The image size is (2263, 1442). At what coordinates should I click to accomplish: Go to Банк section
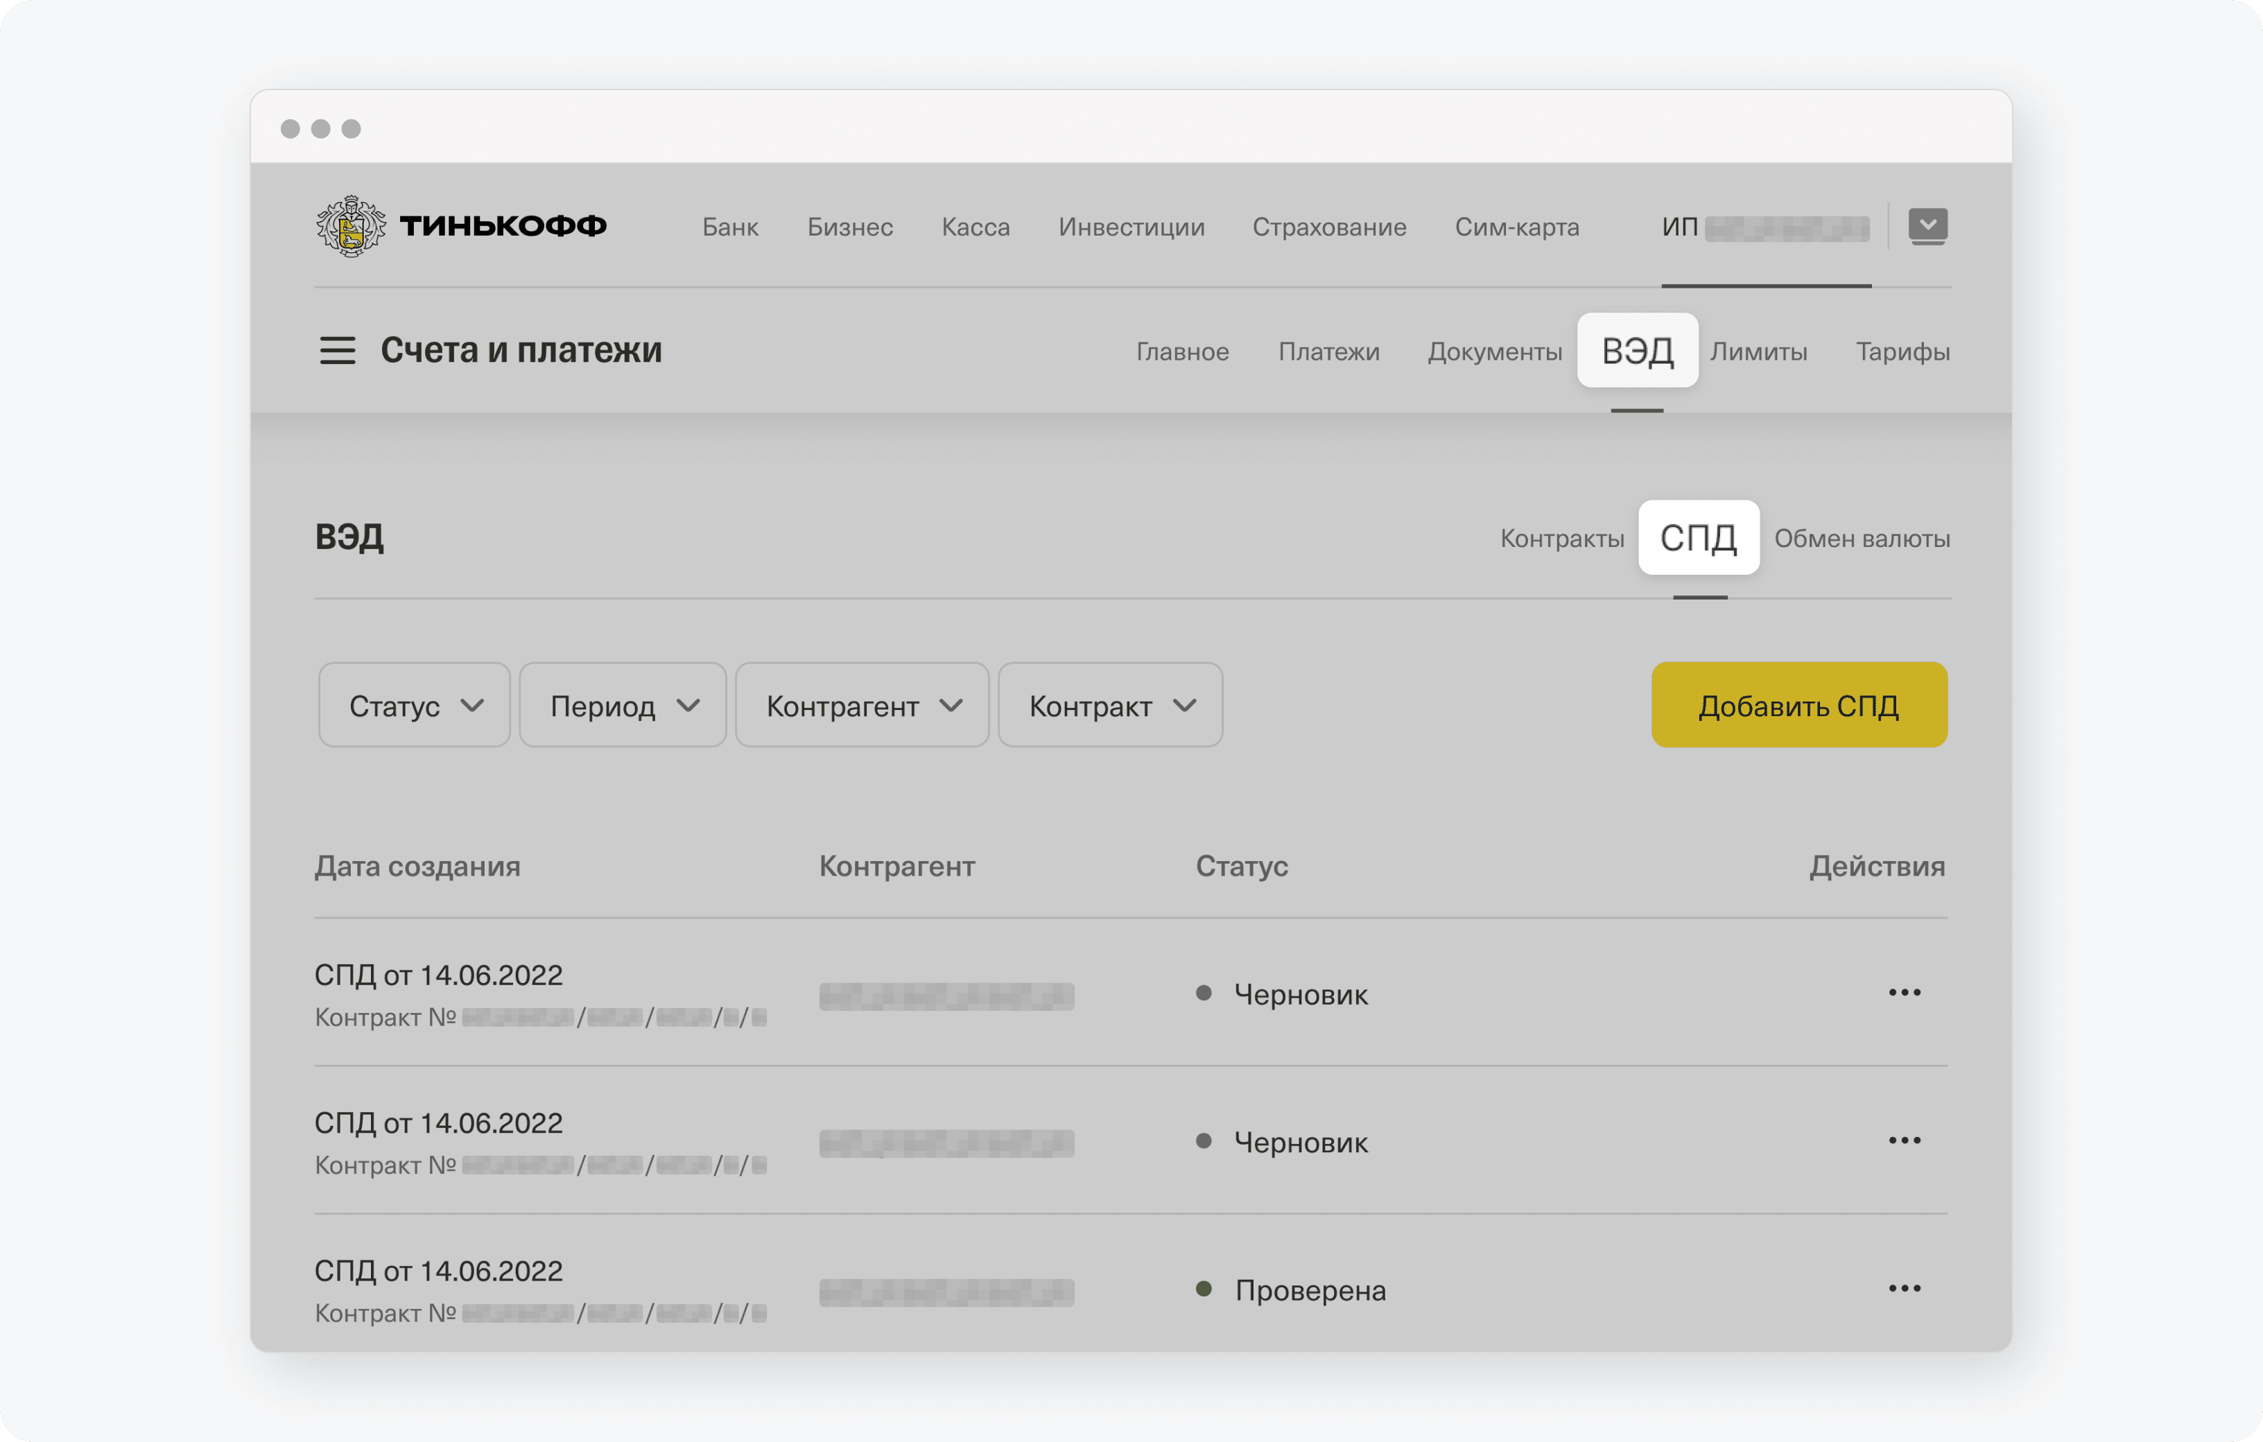coord(730,227)
